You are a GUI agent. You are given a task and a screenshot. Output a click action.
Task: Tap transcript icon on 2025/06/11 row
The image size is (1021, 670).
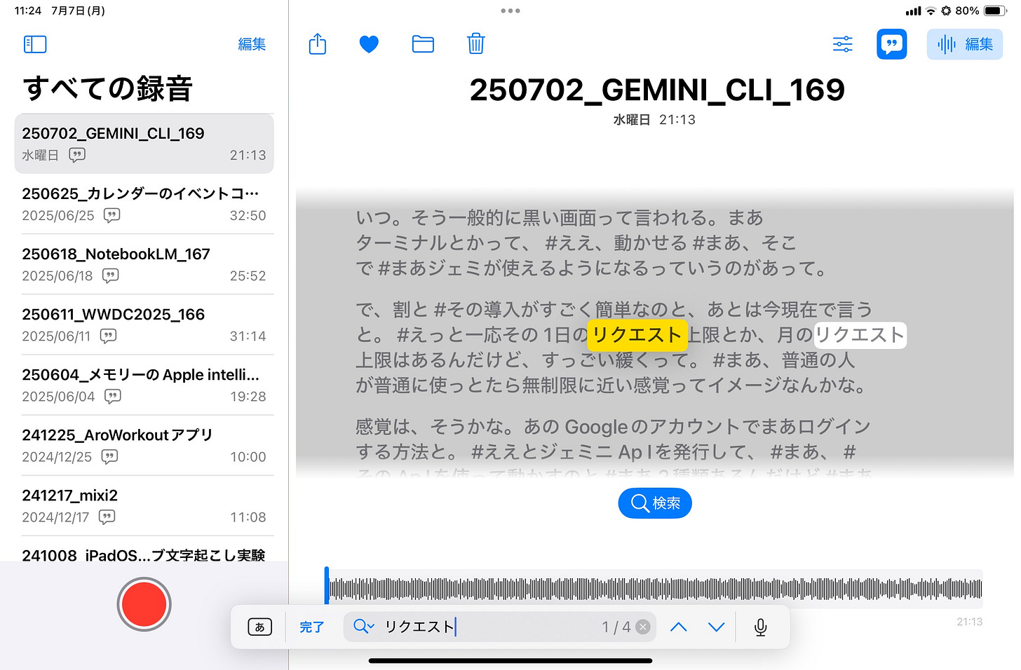pos(108,336)
